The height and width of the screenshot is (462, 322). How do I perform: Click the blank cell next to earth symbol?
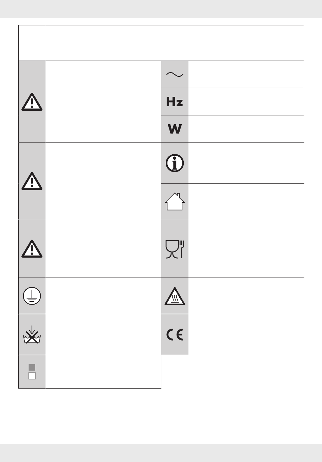[103, 296]
